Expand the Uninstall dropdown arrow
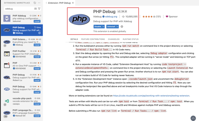Viewport: 199px width, 121px height. tap(117, 27)
